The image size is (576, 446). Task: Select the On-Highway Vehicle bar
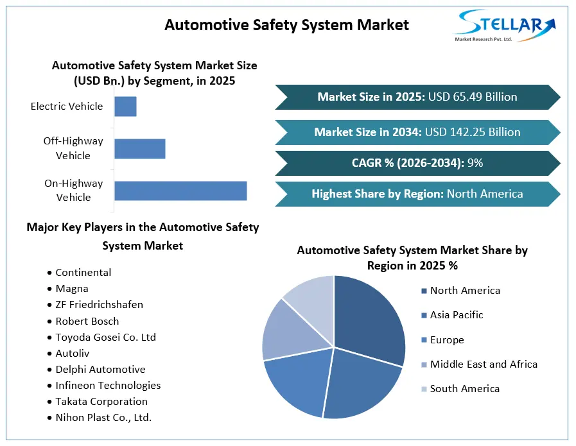[x=180, y=191]
